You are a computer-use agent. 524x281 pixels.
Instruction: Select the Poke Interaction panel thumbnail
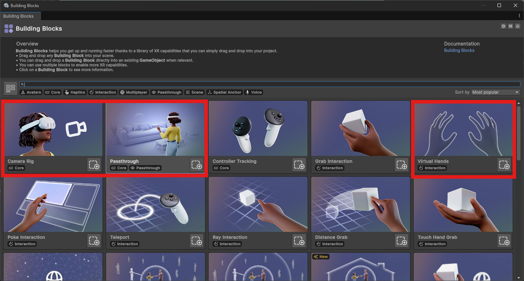[53, 204]
